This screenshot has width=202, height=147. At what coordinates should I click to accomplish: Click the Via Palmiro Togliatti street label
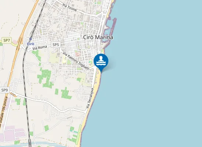pyautogui.click(x=76, y=61)
